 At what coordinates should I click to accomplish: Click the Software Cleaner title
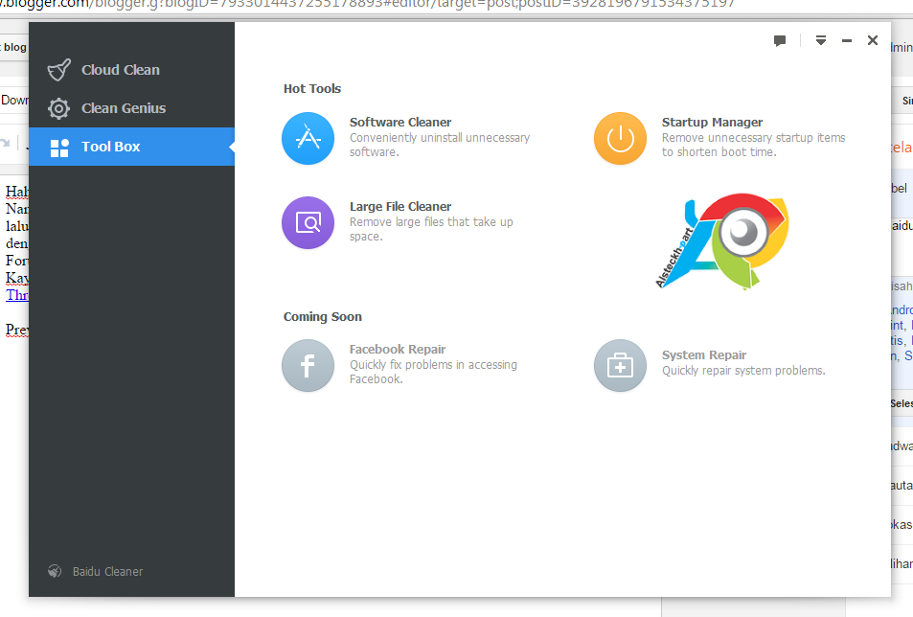tap(400, 123)
